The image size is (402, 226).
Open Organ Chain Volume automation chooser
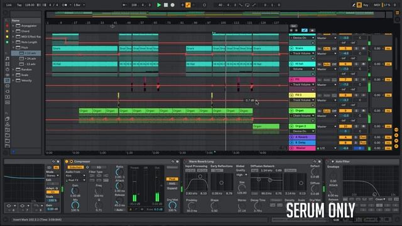coord(302,116)
